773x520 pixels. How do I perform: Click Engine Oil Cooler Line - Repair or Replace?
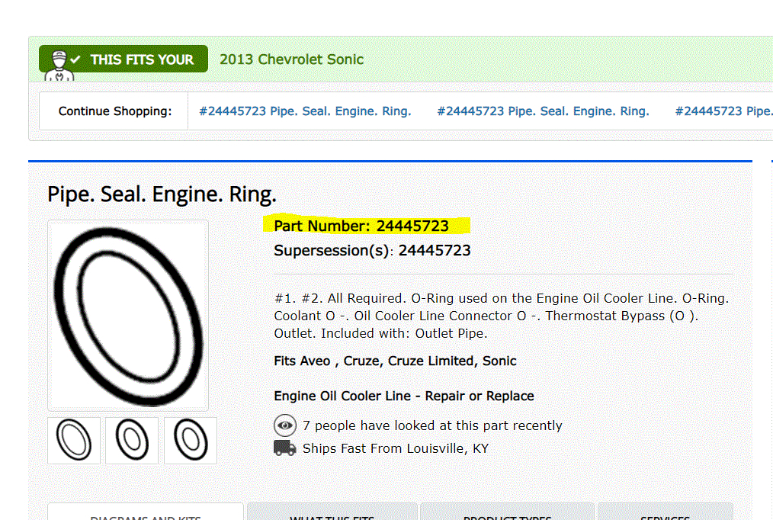pos(404,396)
